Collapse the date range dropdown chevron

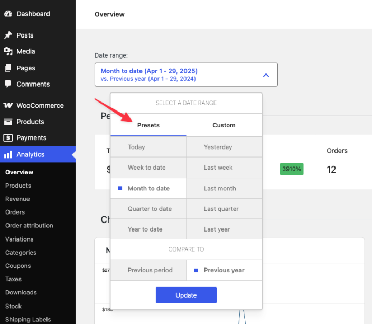coord(266,75)
